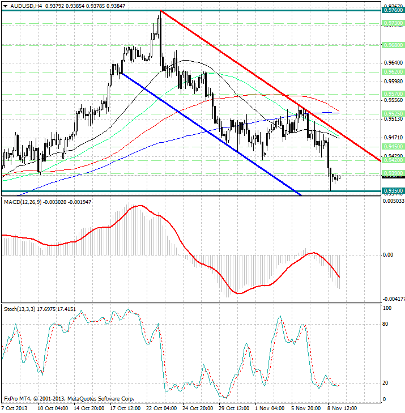Select the red descending trendline
Viewport: 405px width, 413px height.
click(270, 85)
